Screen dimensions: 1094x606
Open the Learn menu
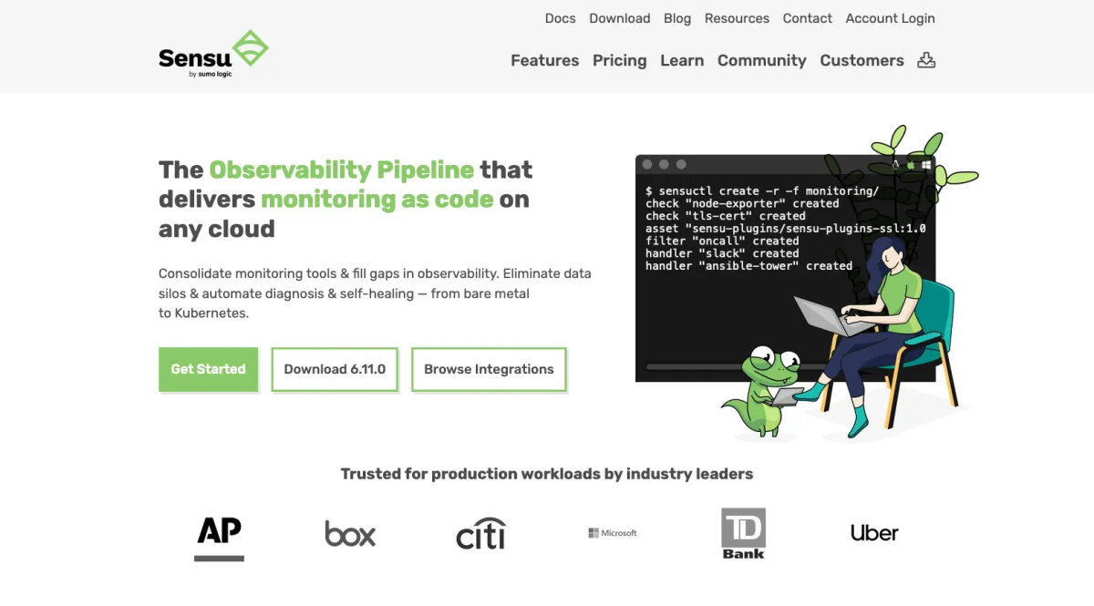(x=682, y=60)
